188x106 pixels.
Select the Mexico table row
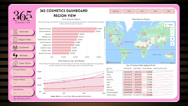click(140, 87)
